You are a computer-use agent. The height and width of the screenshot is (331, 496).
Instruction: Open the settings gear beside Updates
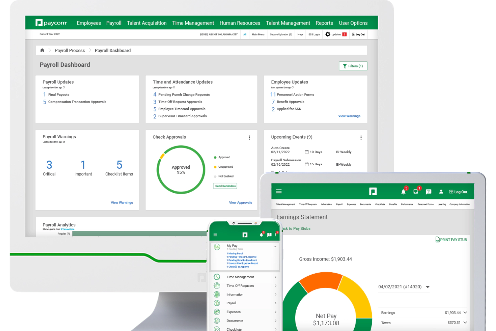328,34
